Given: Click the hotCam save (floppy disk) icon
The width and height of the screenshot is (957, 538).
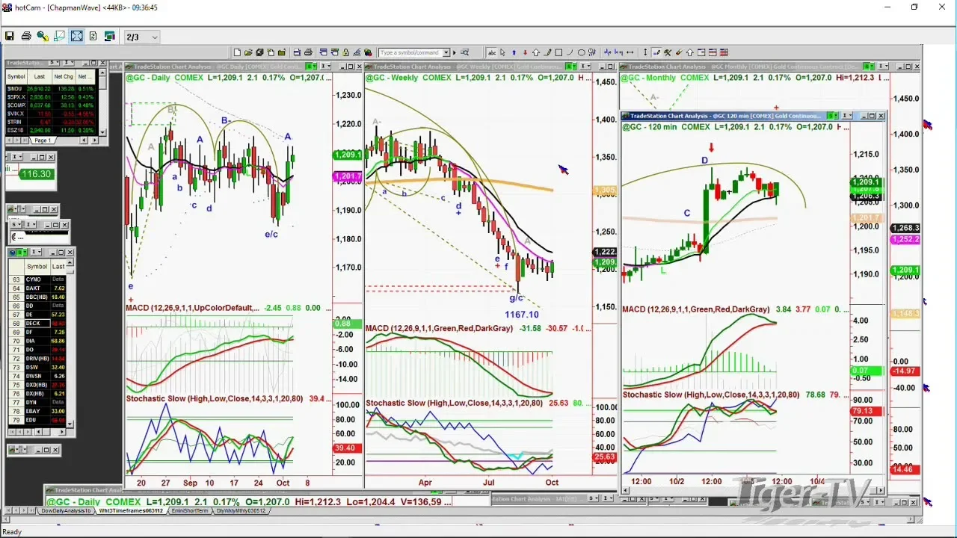Looking at the screenshot, I should [10, 36].
